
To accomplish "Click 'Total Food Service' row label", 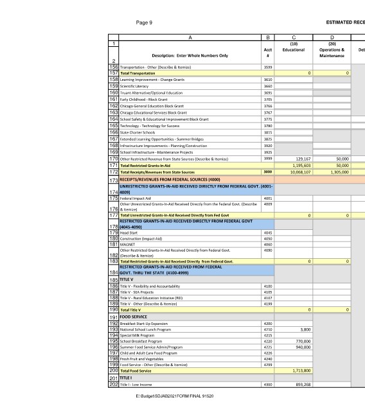I will pyautogui.click(x=136, y=371).
